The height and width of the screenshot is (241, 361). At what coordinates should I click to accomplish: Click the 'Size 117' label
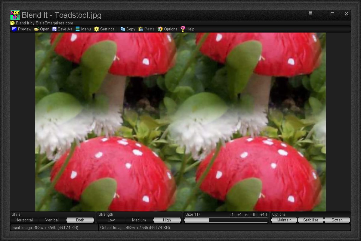click(x=193, y=214)
